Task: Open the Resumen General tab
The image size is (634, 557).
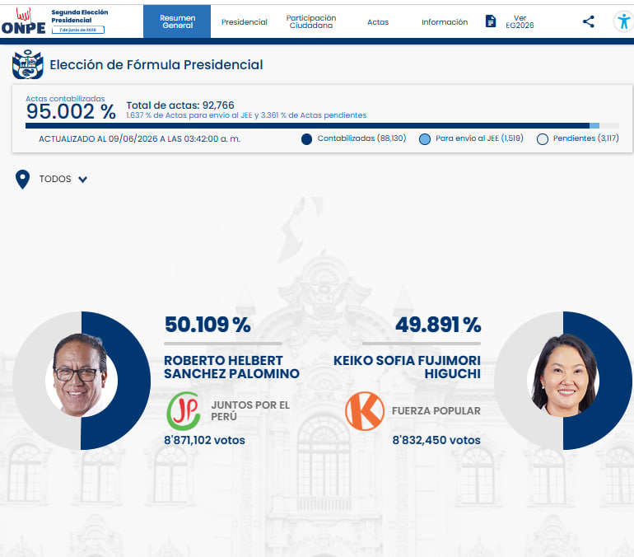Action: tap(177, 22)
